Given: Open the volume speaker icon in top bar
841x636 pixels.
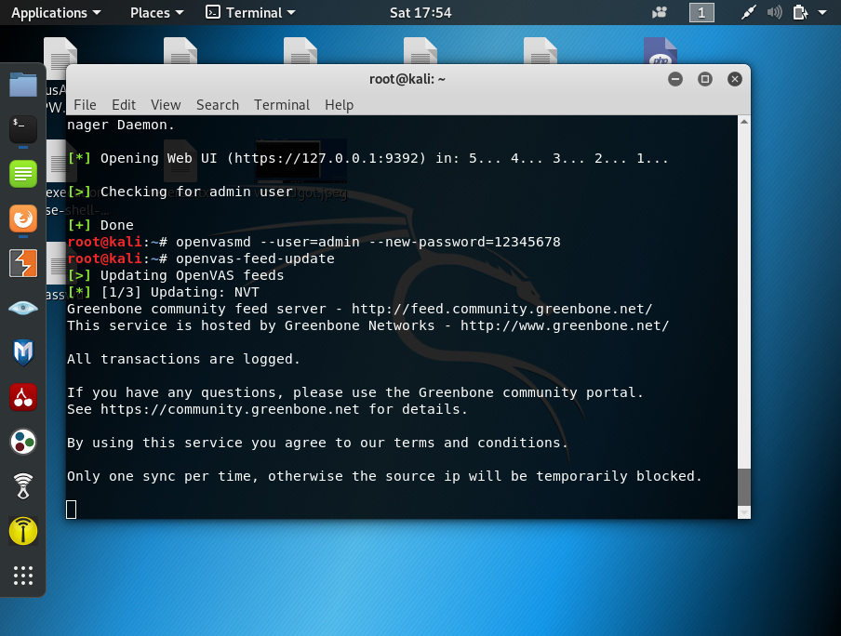Looking at the screenshot, I should point(774,12).
